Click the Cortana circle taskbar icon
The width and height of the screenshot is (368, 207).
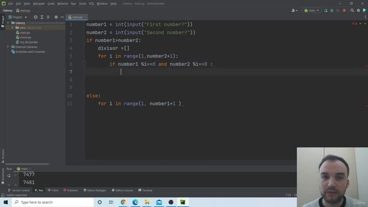point(99,202)
